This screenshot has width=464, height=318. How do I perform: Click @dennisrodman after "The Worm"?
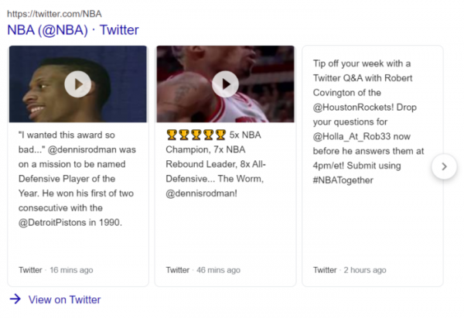201,193
